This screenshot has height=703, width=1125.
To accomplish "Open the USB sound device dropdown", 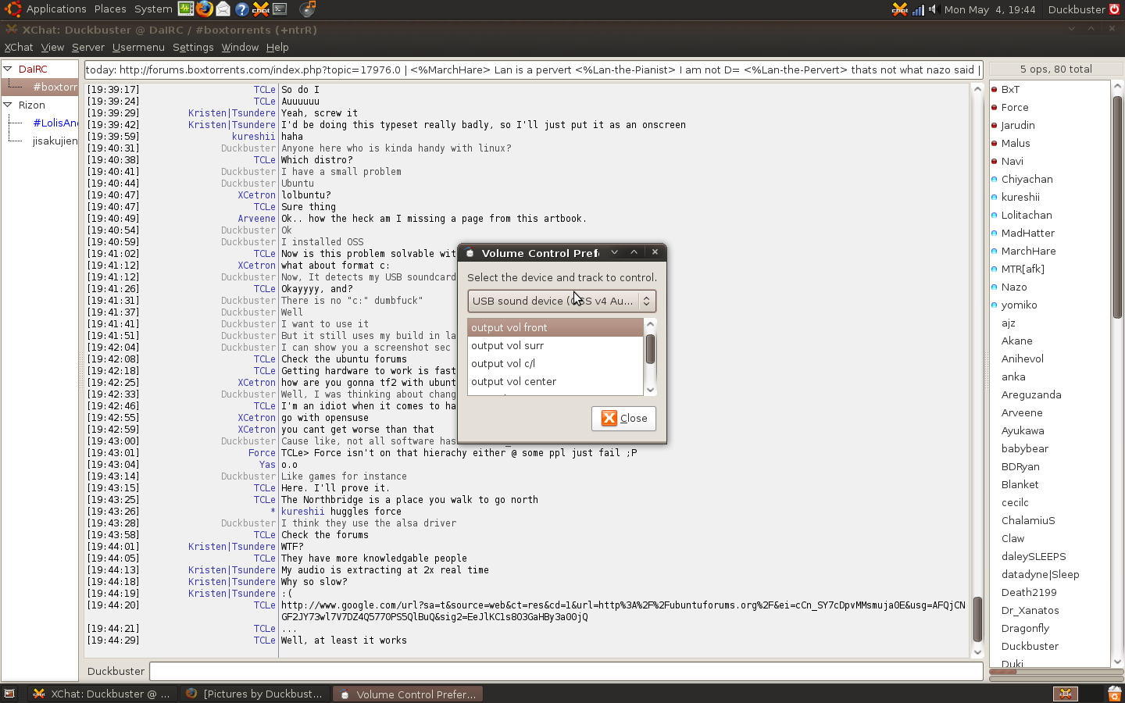I will click(x=561, y=301).
